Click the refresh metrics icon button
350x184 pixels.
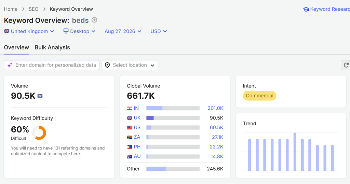coord(346,65)
